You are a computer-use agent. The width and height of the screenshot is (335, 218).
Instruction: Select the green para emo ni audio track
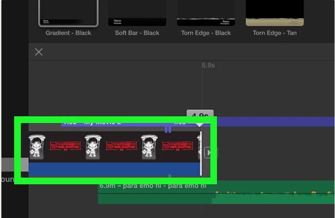pos(216,192)
